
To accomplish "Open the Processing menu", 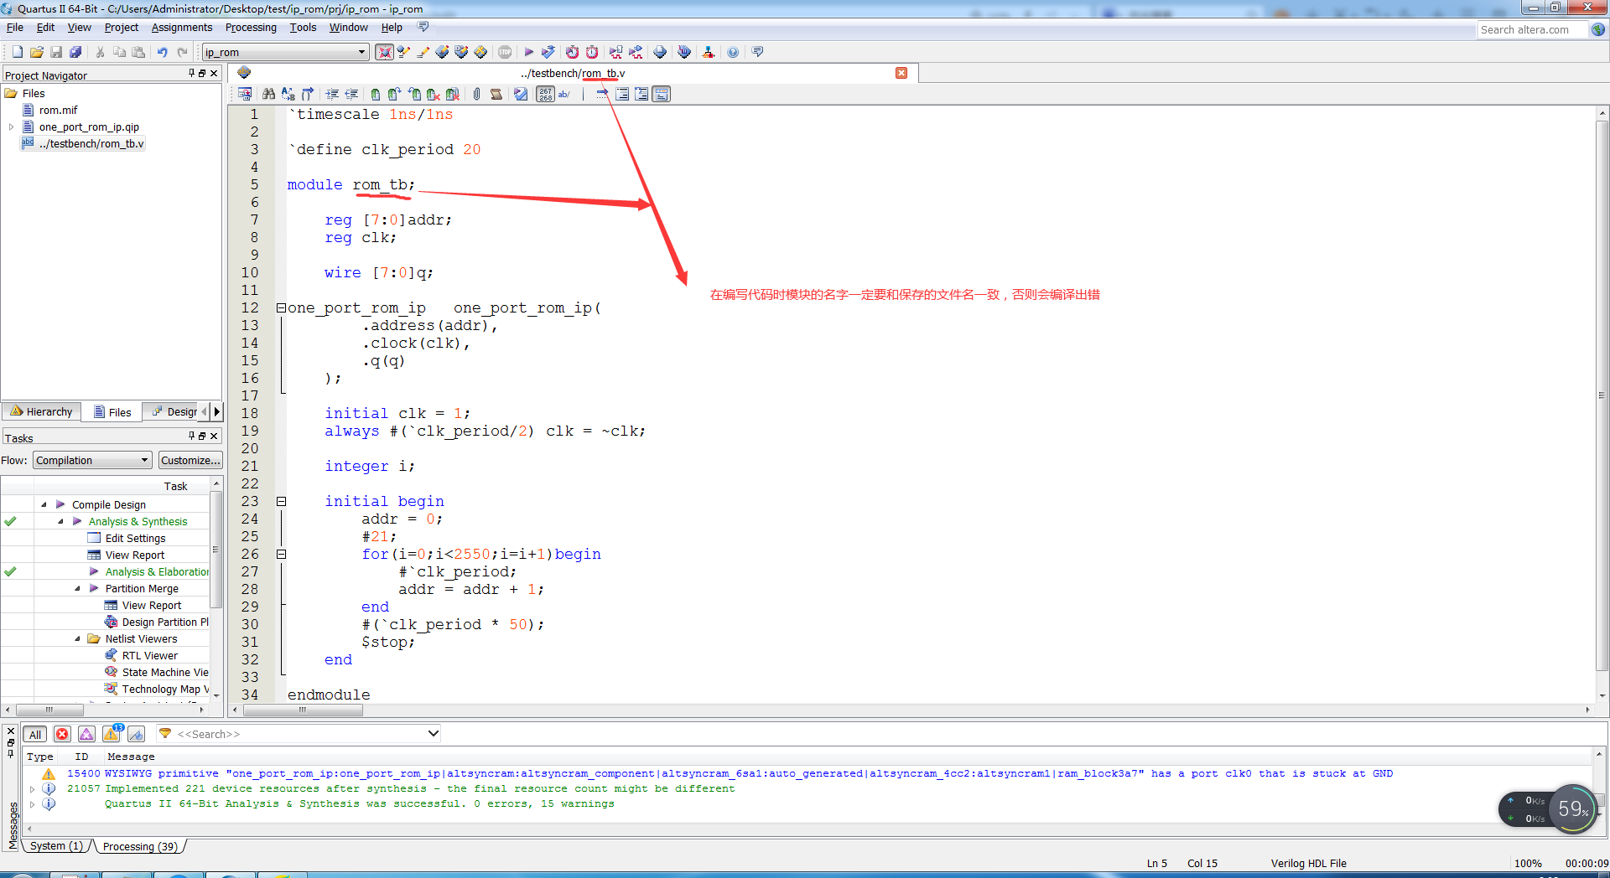I will pos(251,27).
